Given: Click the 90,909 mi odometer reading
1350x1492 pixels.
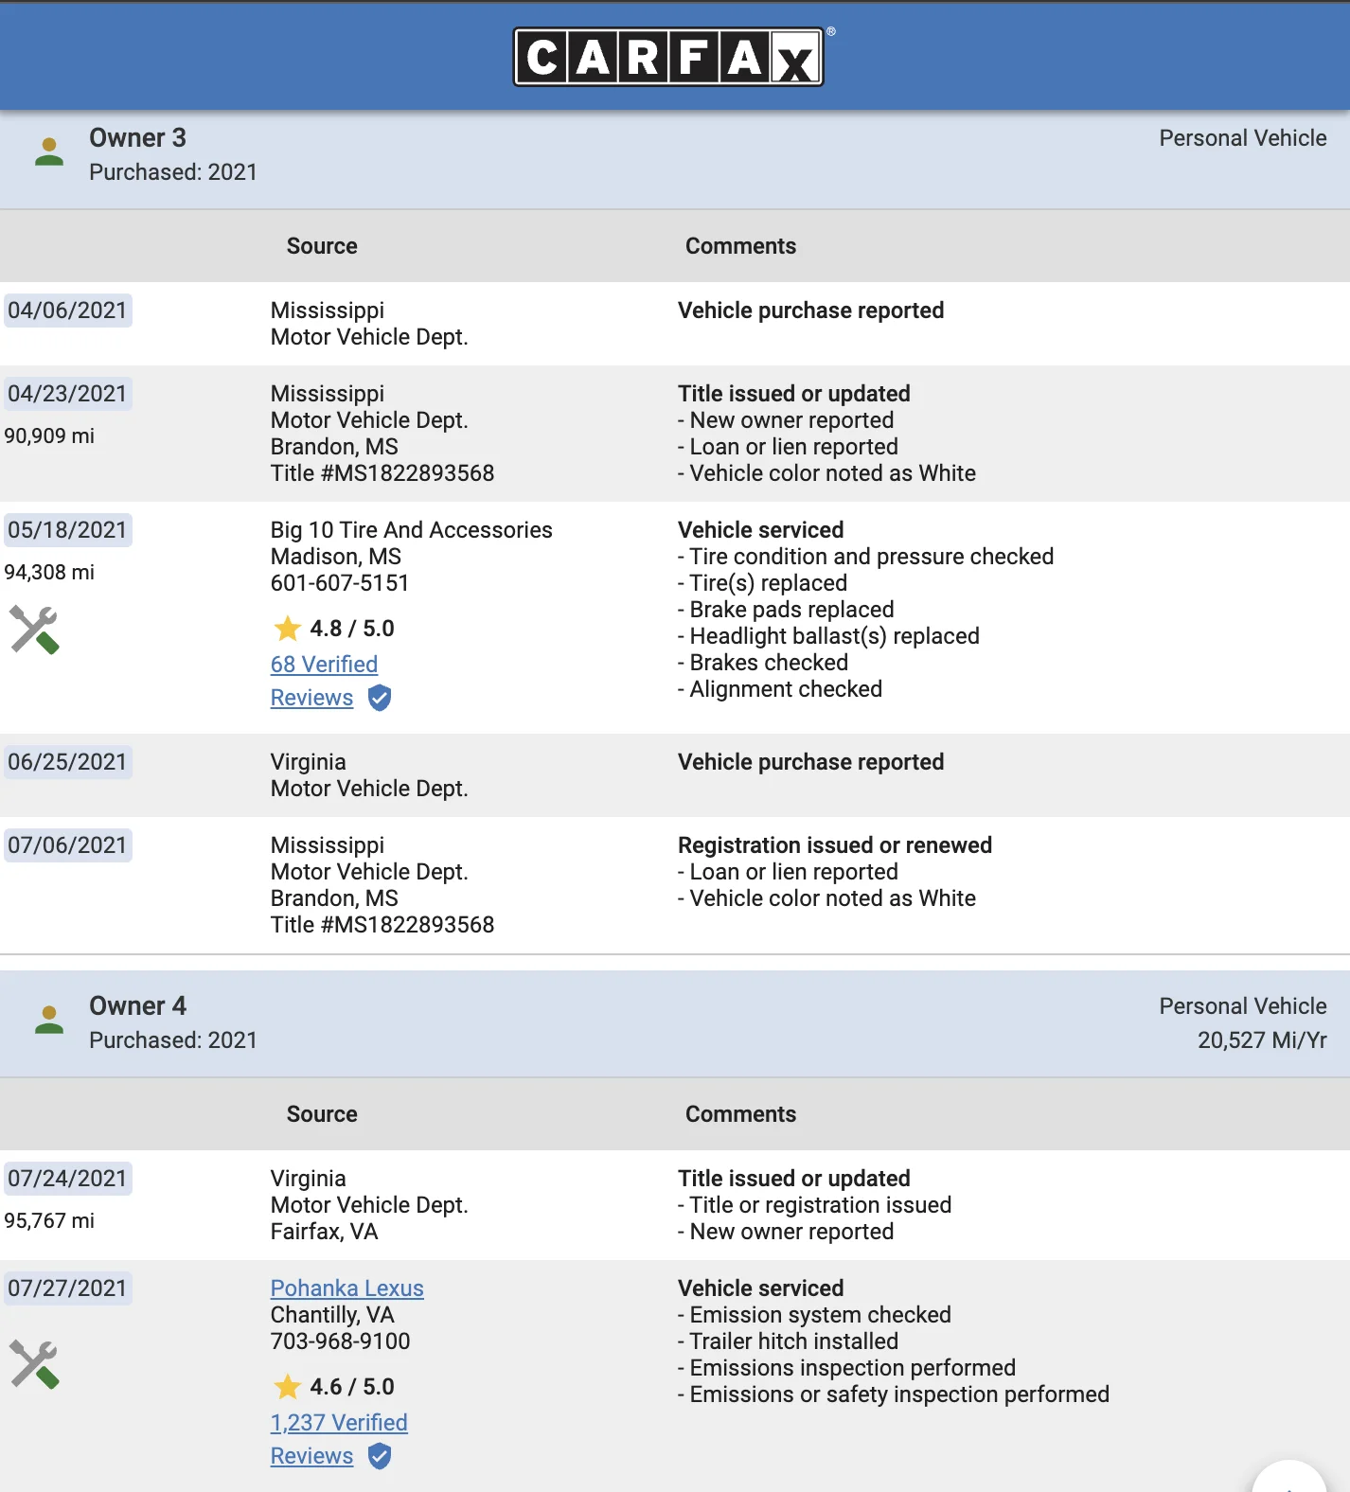Looking at the screenshot, I should pyautogui.click(x=49, y=436).
